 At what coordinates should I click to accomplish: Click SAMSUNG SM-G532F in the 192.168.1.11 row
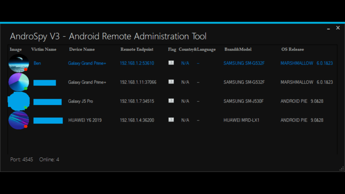[x=244, y=82]
